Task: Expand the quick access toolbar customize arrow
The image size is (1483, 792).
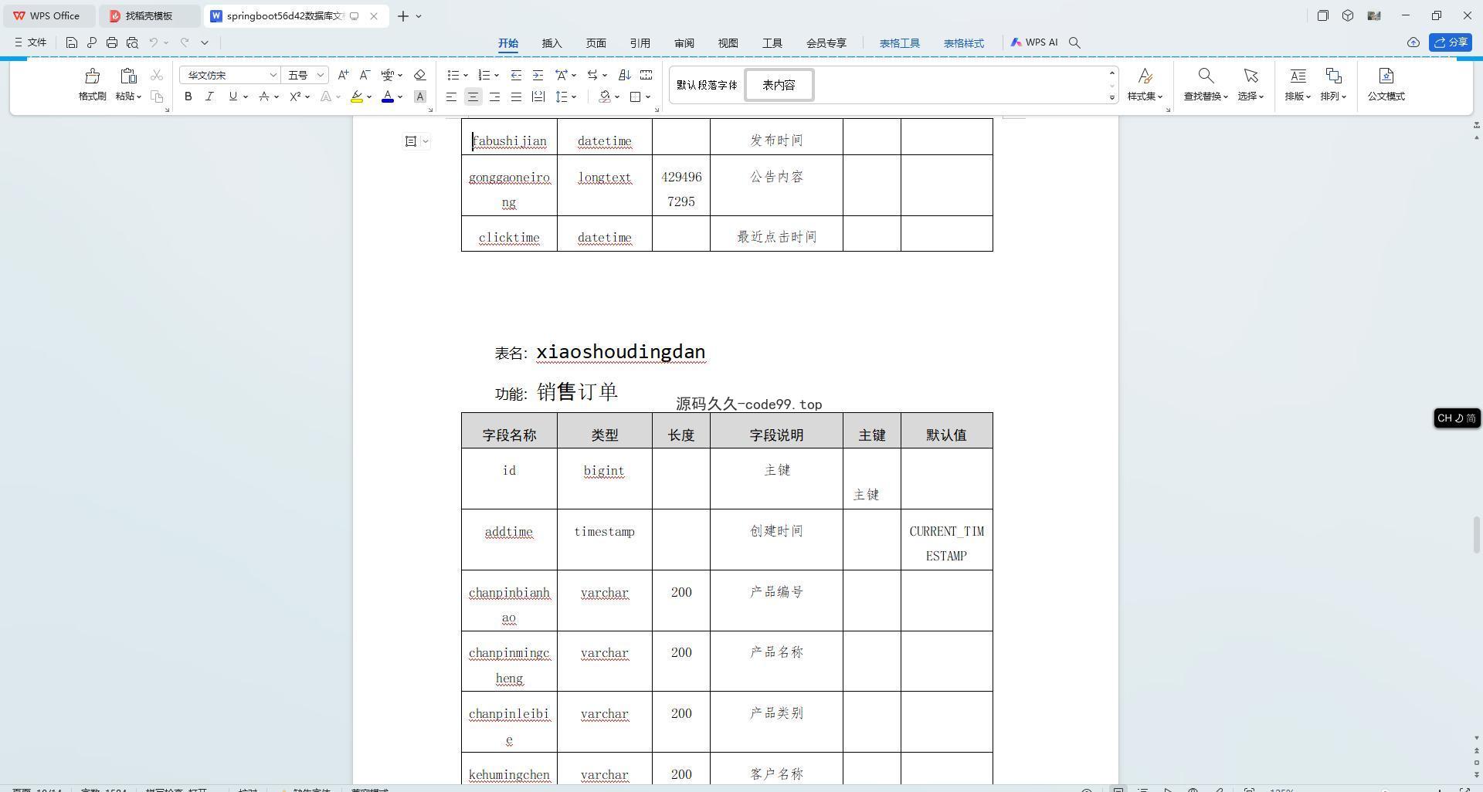Action: (x=205, y=42)
